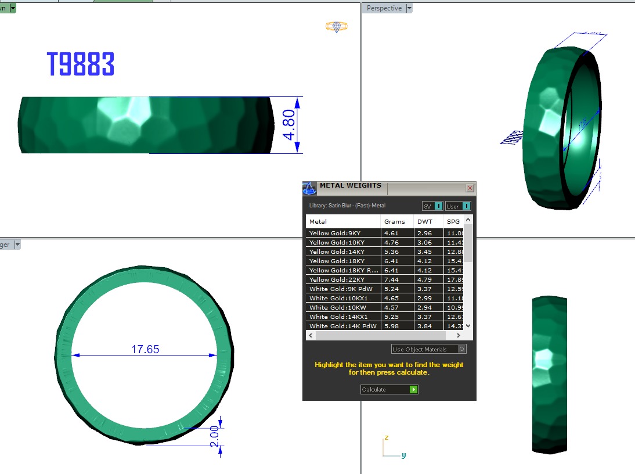The width and height of the screenshot is (635, 474).
Task: Click the green arrow on Calculate
Action: (413, 389)
